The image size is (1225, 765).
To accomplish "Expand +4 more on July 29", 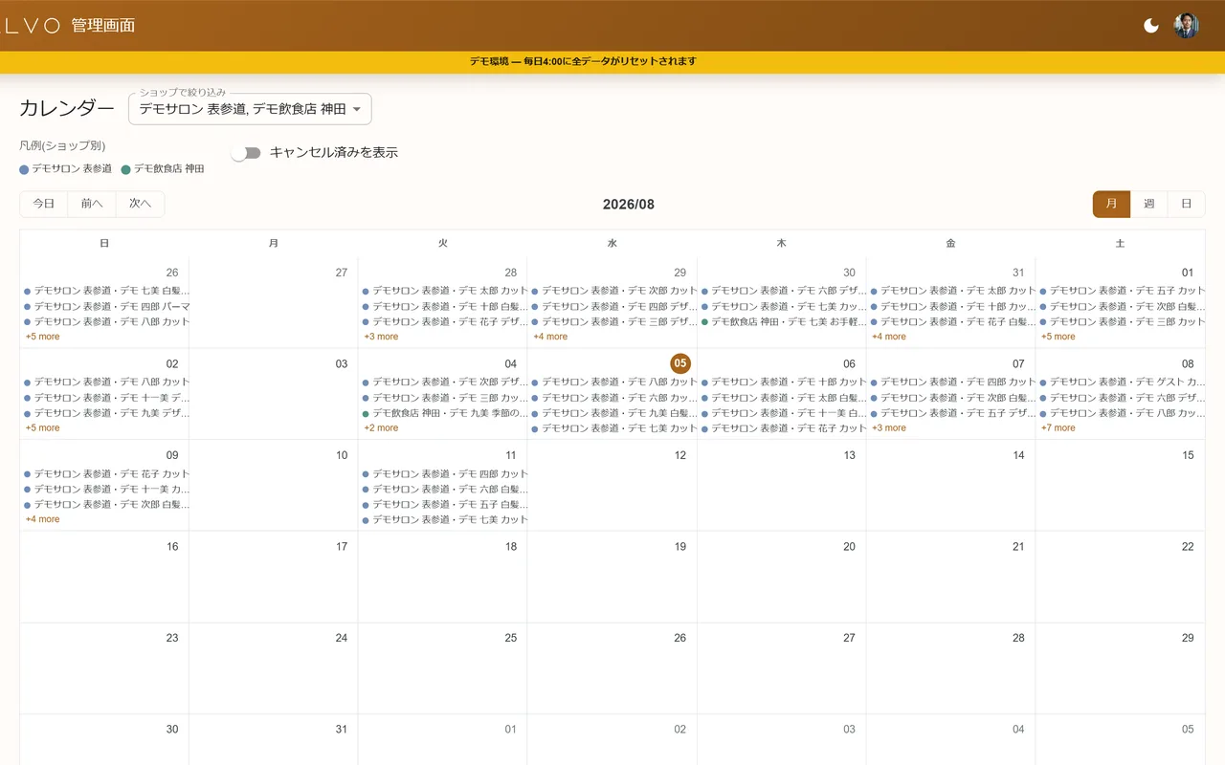I will [x=550, y=337].
